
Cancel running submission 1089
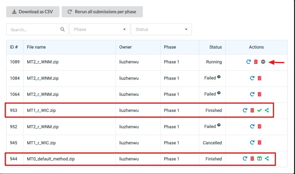click(x=263, y=62)
